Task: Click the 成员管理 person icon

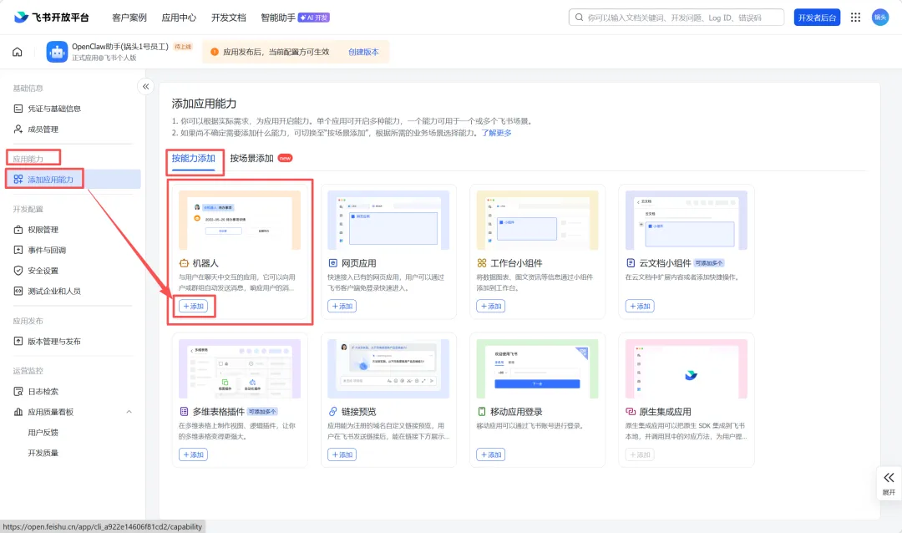Action: (18, 129)
